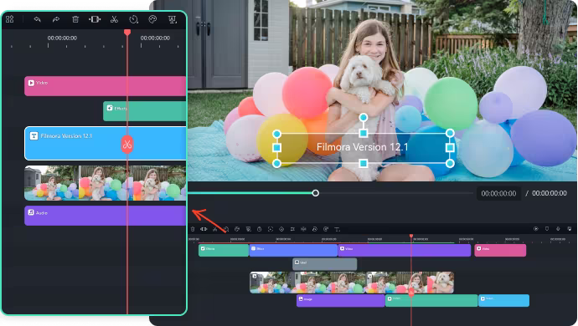
Task: Select the purple Audio clip in enlarged timeline
Action: click(x=105, y=216)
